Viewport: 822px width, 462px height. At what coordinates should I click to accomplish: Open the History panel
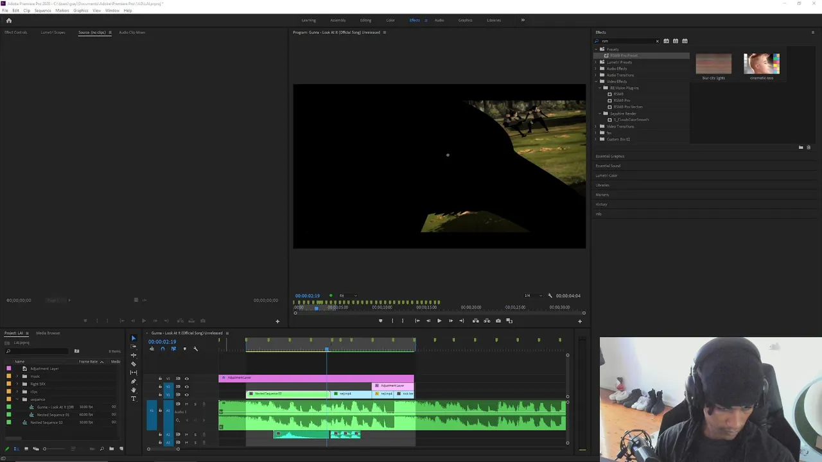(x=601, y=205)
